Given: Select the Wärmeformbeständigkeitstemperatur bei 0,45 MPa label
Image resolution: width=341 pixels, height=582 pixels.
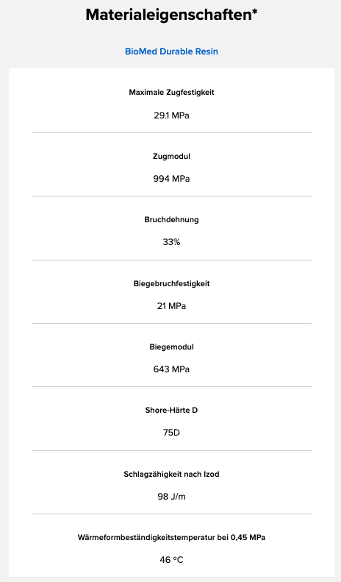Looking at the screenshot, I should pos(171,537).
